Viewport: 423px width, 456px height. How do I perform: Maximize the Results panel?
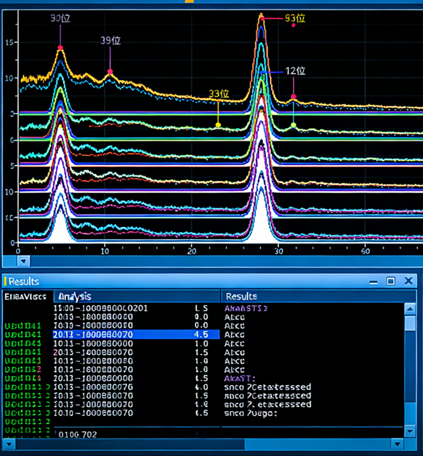[391, 281]
